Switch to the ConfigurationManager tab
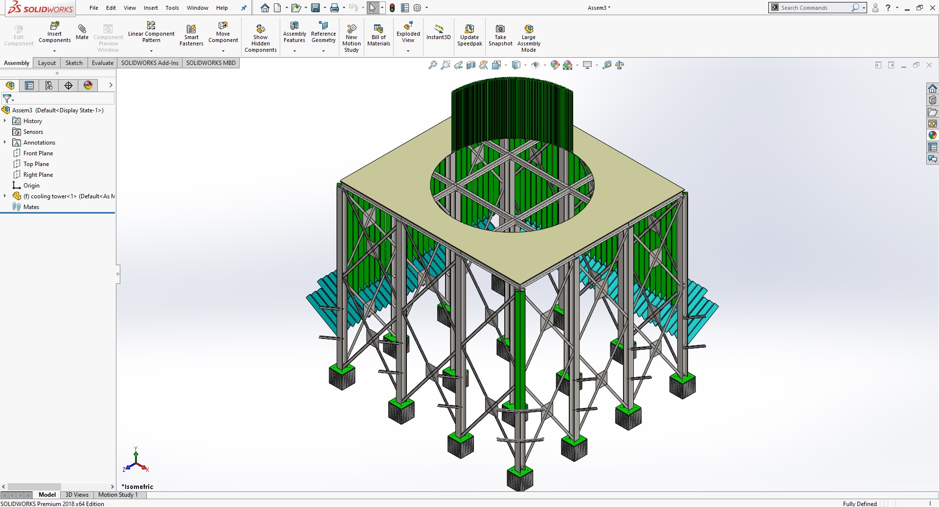Screen dimensions: 939x507 (x=48, y=85)
